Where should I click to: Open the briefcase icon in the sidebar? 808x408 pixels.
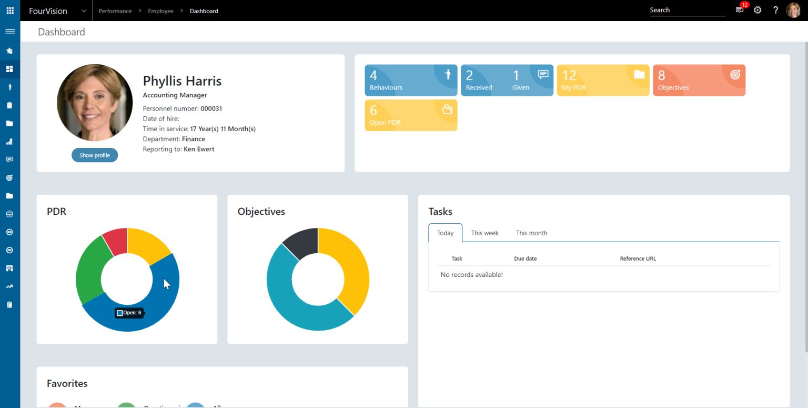9,214
